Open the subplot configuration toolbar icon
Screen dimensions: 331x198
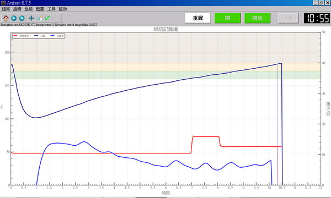pyautogui.click(x=40, y=18)
